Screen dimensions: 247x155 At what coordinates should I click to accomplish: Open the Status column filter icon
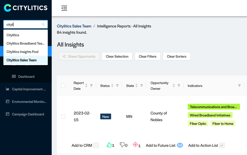pyautogui.click(x=117, y=86)
